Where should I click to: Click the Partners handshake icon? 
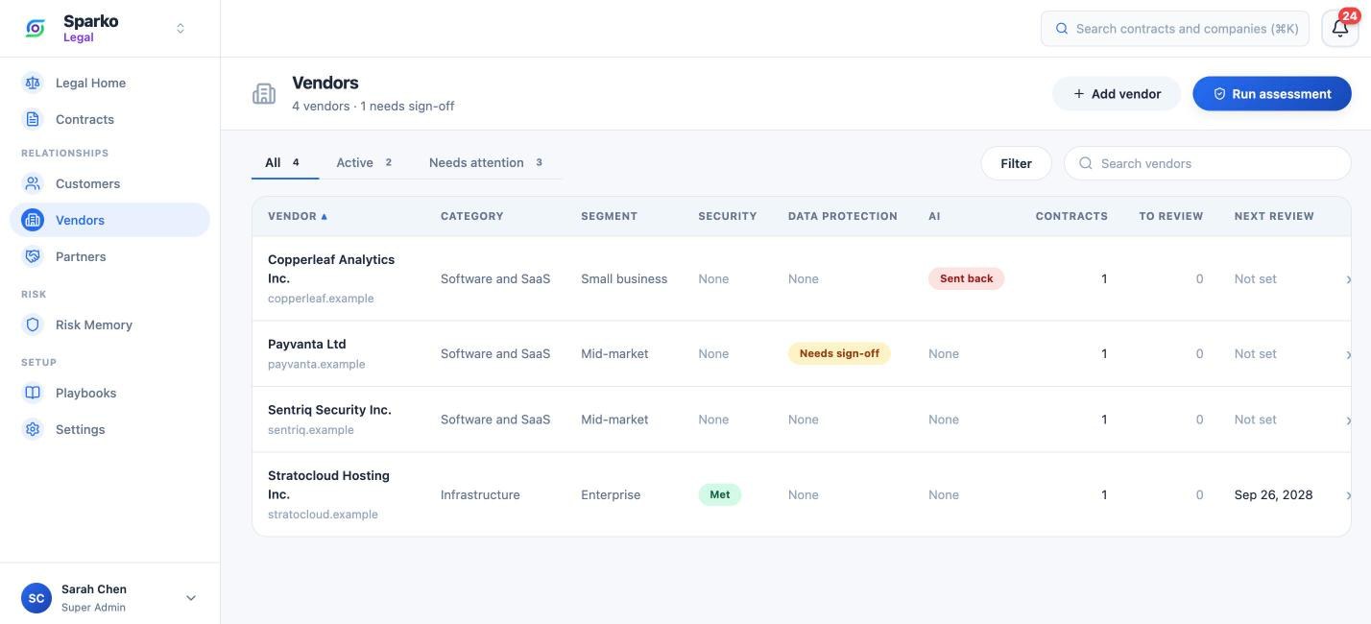pos(33,256)
